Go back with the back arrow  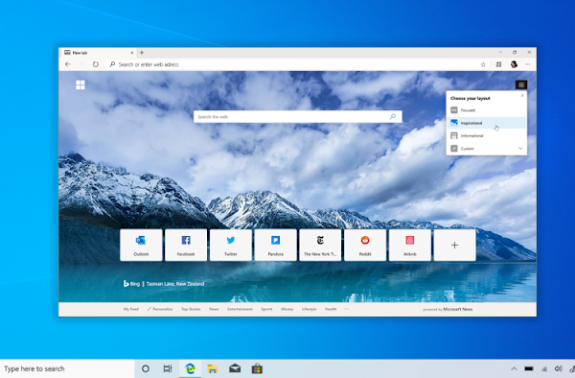point(68,64)
